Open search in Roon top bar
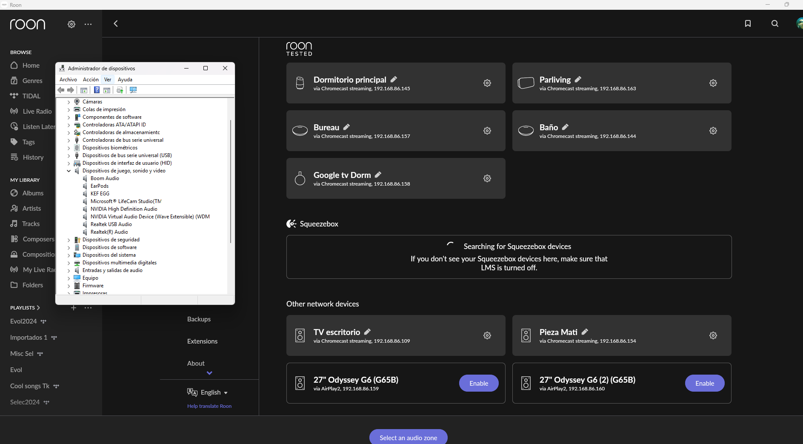 click(x=775, y=24)
